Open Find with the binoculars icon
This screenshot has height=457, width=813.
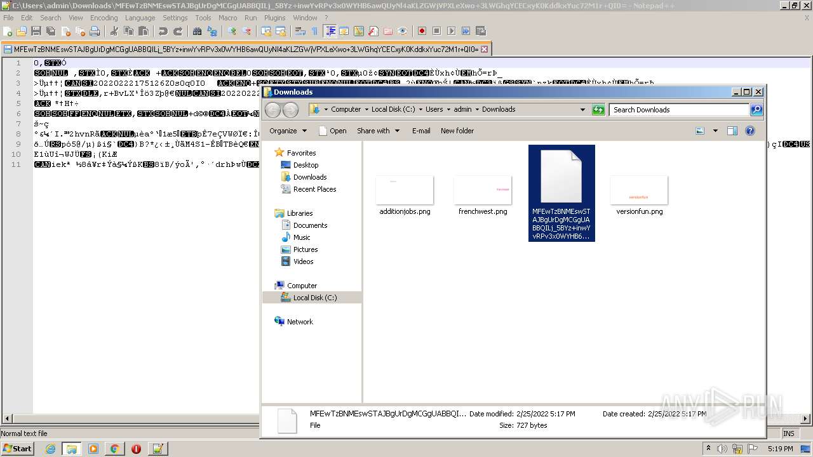click(x=198, y=31)
